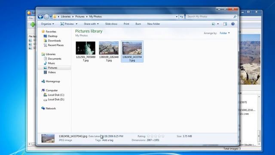The image size is (275, 155).
Task: Select Computer in the navigation pane
Action: click(x=52, y=90)
